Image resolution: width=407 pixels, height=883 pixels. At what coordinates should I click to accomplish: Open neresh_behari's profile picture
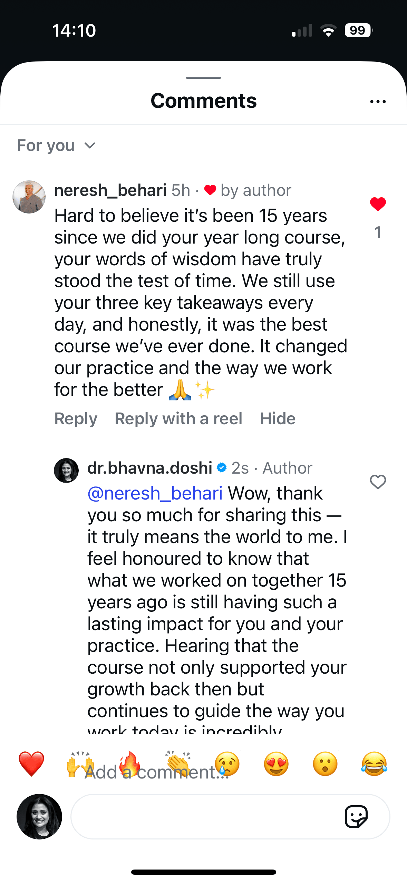(29, 197)
